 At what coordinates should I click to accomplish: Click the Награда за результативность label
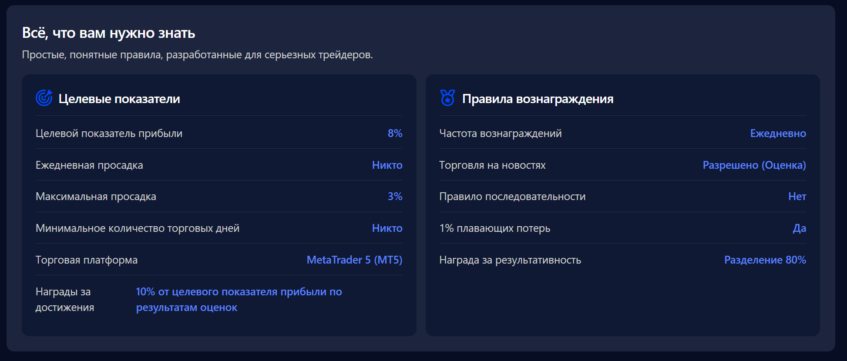[510, 260]
